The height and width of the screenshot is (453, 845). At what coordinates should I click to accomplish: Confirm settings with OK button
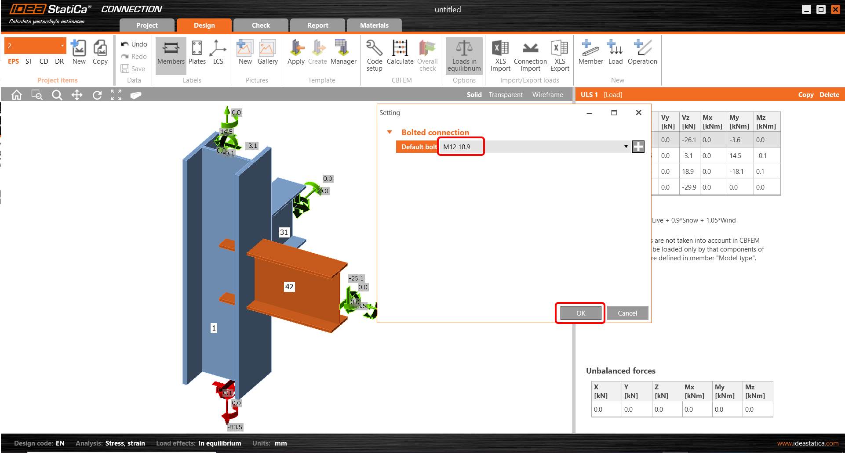580,313
